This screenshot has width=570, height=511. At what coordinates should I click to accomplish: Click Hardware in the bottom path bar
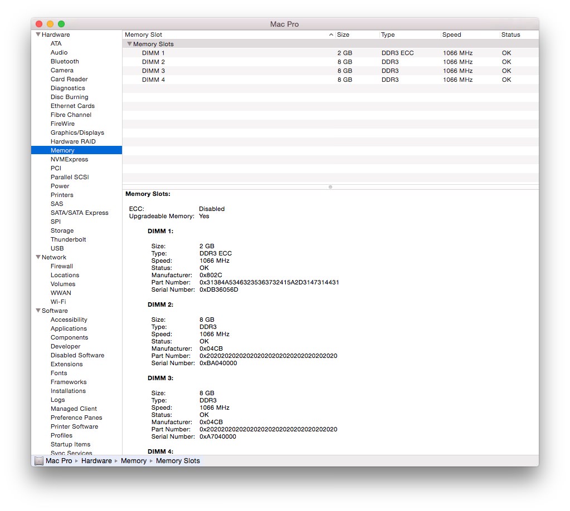click(96, 460)
